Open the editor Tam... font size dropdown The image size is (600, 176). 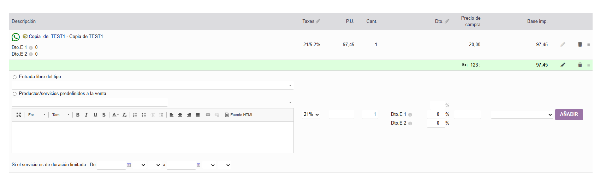coord(61,115)
